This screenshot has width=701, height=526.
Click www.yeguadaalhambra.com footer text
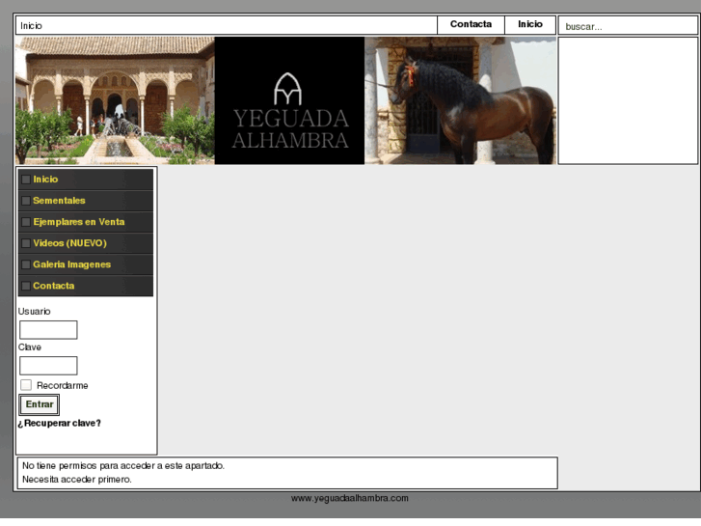pos(350,498)
